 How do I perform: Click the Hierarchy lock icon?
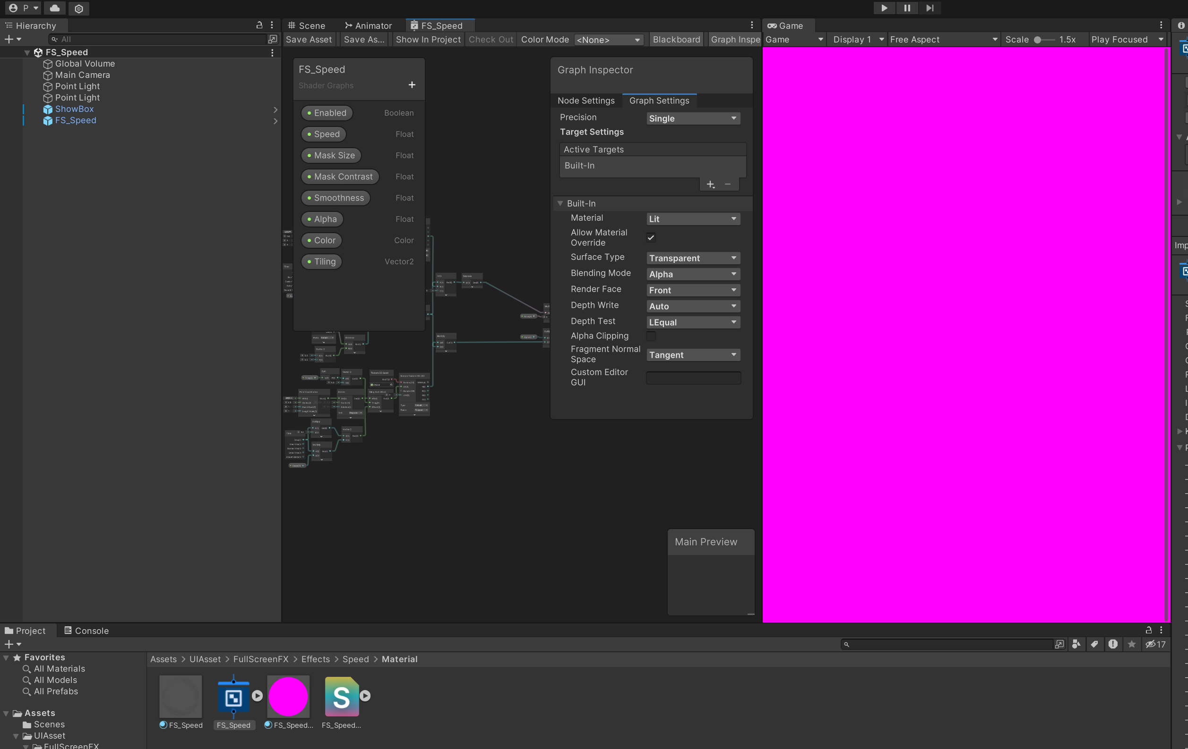(x=259, y=25)
